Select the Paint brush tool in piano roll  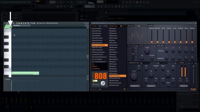(19, 23)
